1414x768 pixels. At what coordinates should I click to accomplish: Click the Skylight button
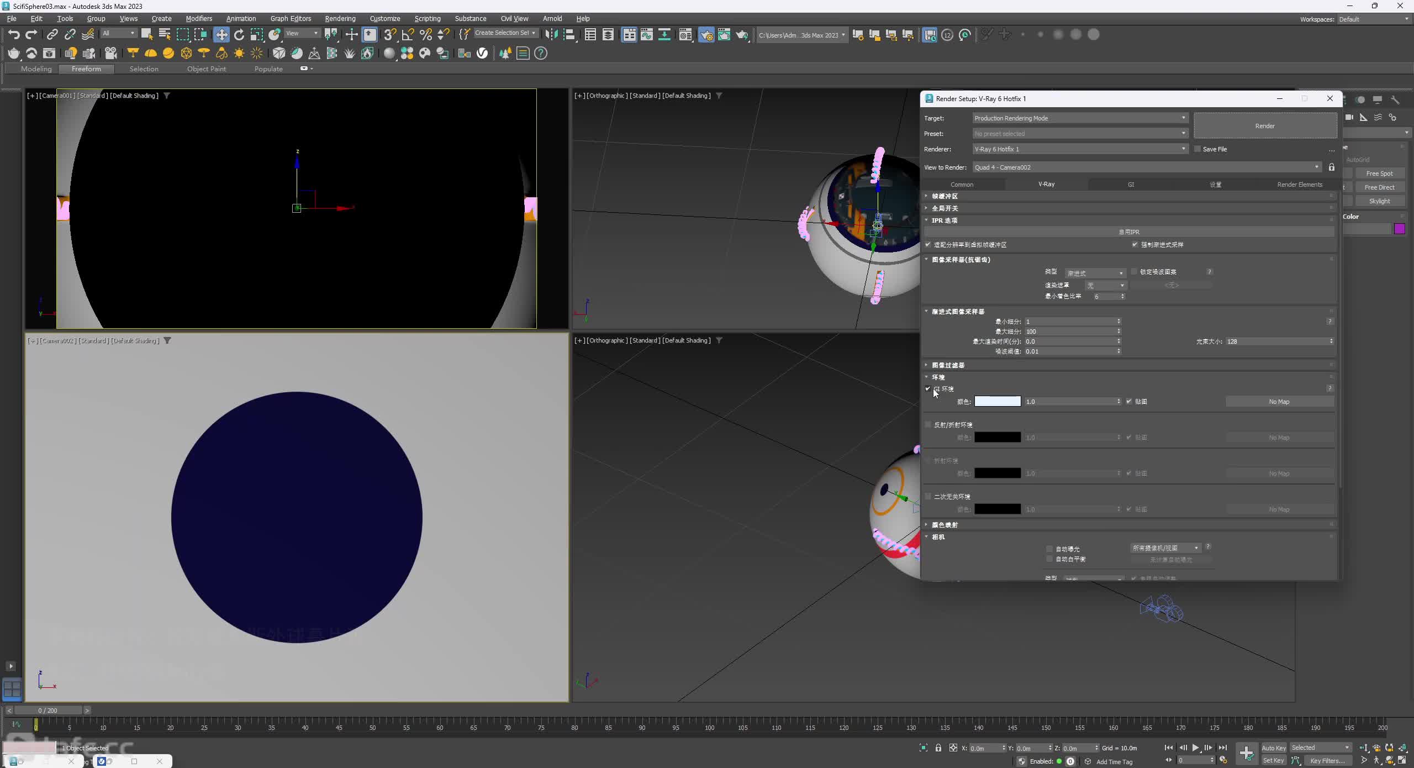pyautogui.click(x=1379, y=201)
